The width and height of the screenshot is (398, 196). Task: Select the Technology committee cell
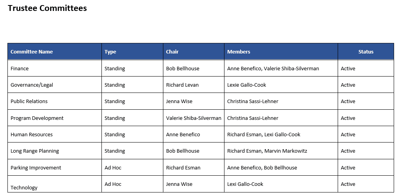pyautogui.click(x=24, y=187)
